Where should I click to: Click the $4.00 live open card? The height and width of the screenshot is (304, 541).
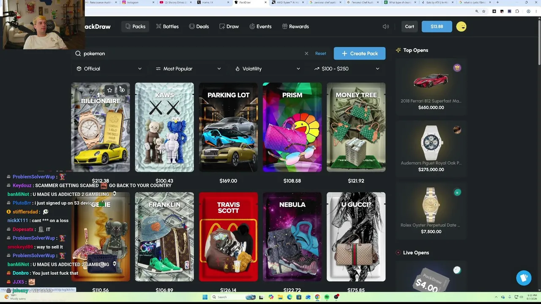431,277
